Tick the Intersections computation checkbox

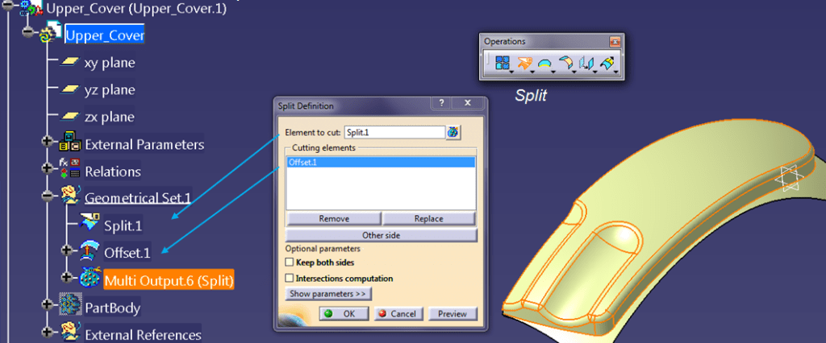coord(290,279)
